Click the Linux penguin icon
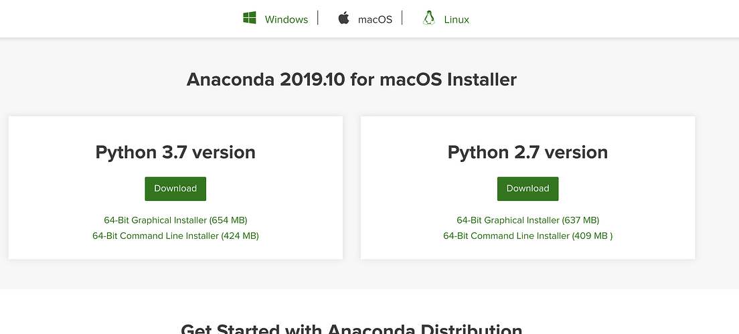This screenshot has height=334, width=739. pyautogui.click(x=429, y=18)
